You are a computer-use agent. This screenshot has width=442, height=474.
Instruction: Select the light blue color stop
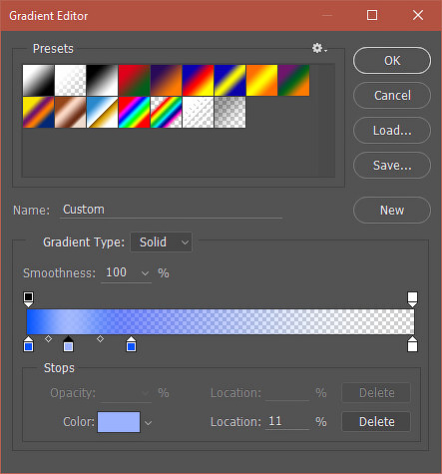click(68, 344)
